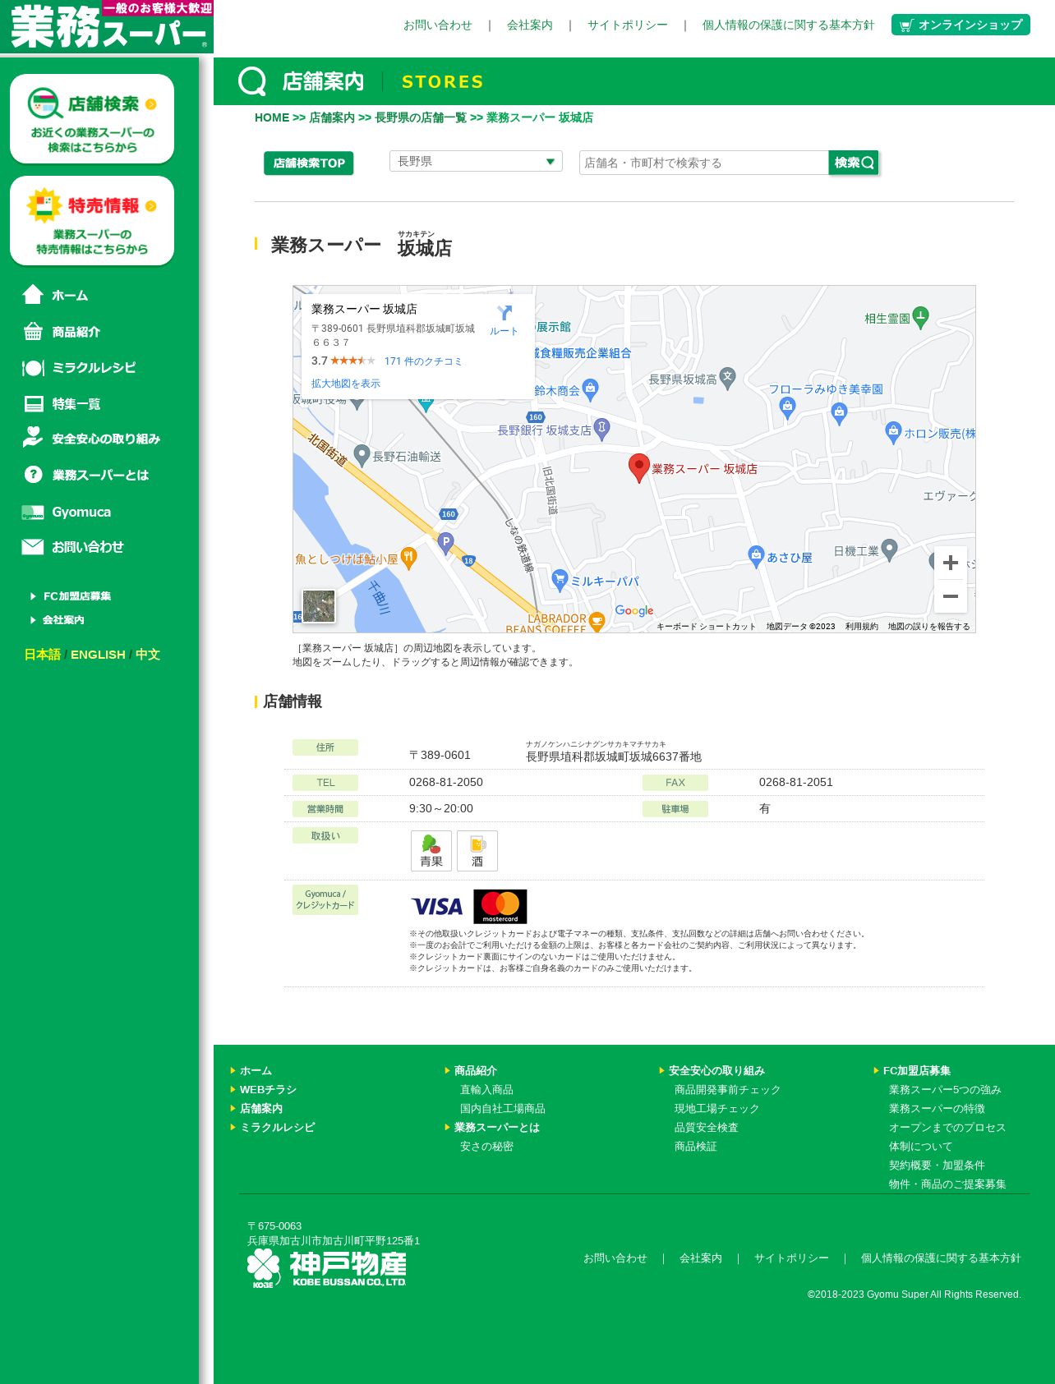1055x1384 pixels.
Task: Open 171 件のクチコミ reviews link
Action: (x=423, y=361)
